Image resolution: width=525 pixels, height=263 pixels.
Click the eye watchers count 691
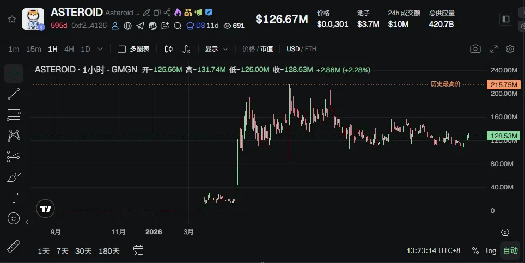pos(234,26)
